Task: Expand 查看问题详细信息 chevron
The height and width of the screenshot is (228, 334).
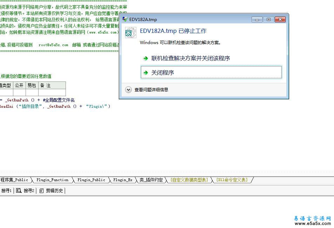Action: point(128,90)
